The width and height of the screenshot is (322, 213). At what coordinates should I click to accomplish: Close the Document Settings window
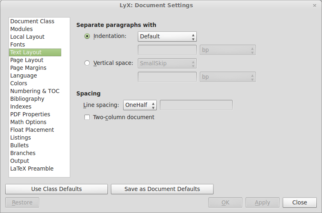tap(300, 202)
